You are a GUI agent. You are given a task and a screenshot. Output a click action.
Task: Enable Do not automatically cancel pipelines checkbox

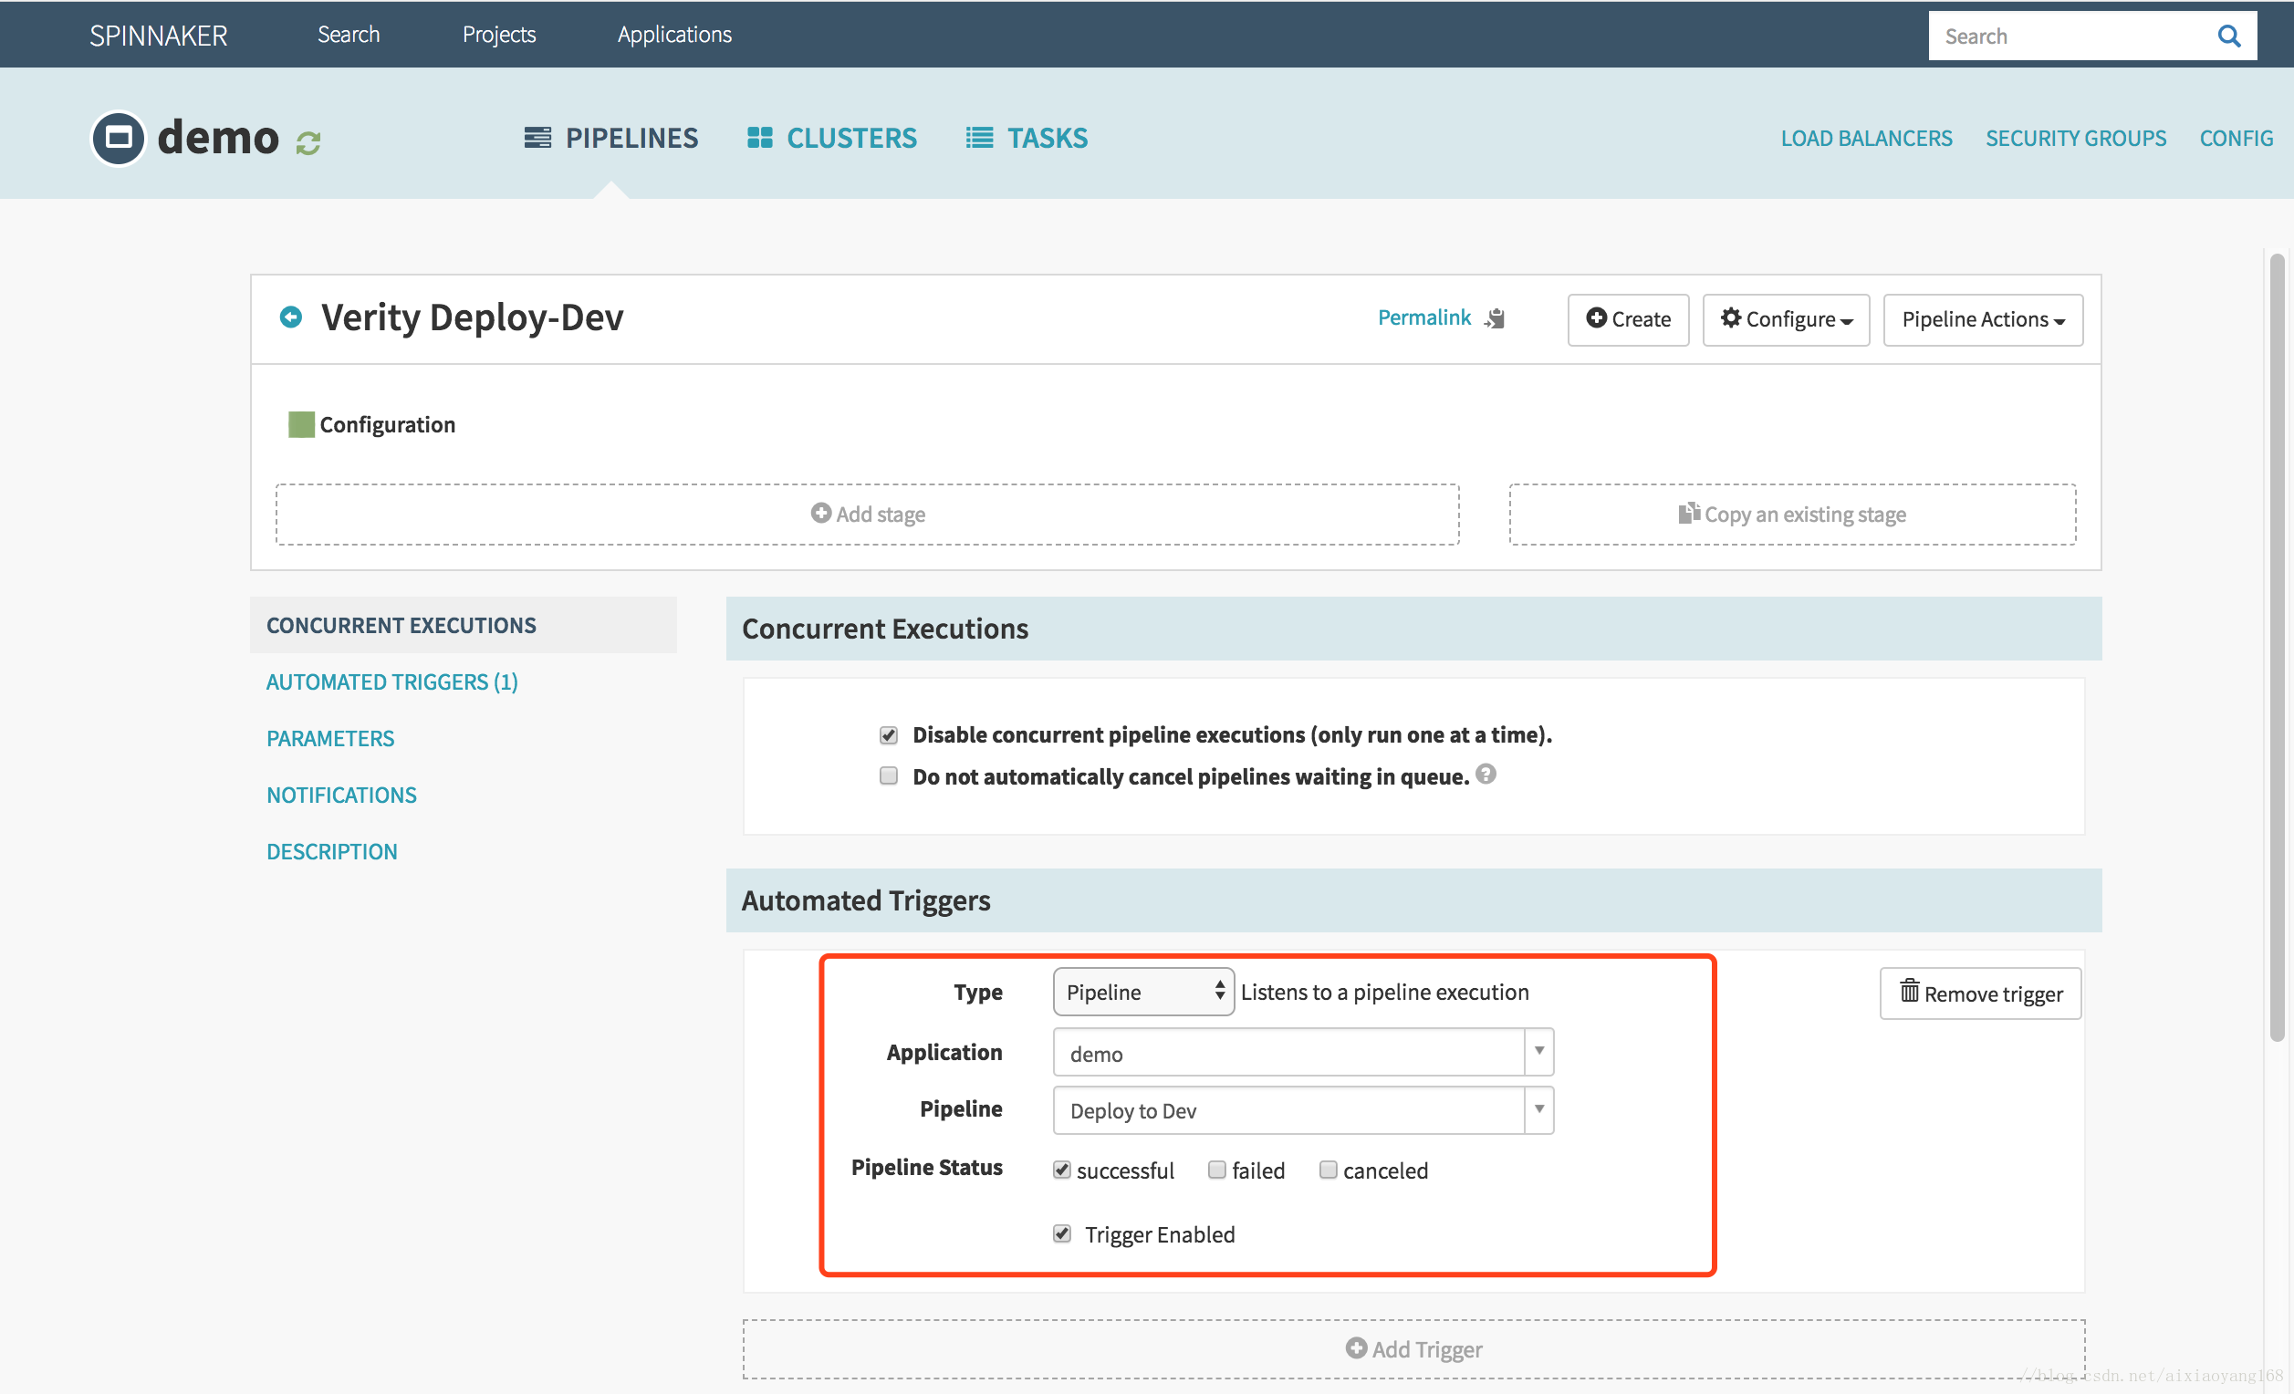tap(888, 776)
